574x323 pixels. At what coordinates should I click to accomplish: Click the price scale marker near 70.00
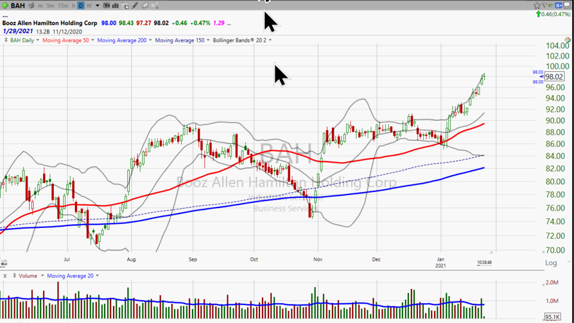tap(543, 252)
